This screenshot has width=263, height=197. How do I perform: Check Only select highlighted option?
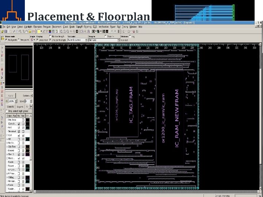click(x=7, y=111)
